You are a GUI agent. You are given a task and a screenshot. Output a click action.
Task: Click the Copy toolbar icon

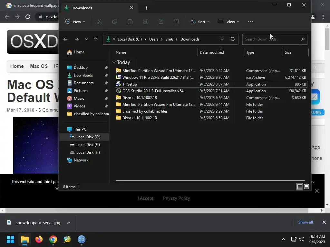[x=115, y=22]
